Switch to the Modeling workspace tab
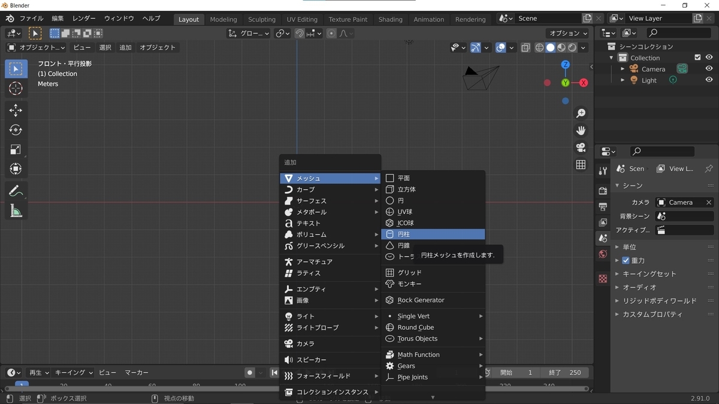The image size is (719, 404). [223, 19]
